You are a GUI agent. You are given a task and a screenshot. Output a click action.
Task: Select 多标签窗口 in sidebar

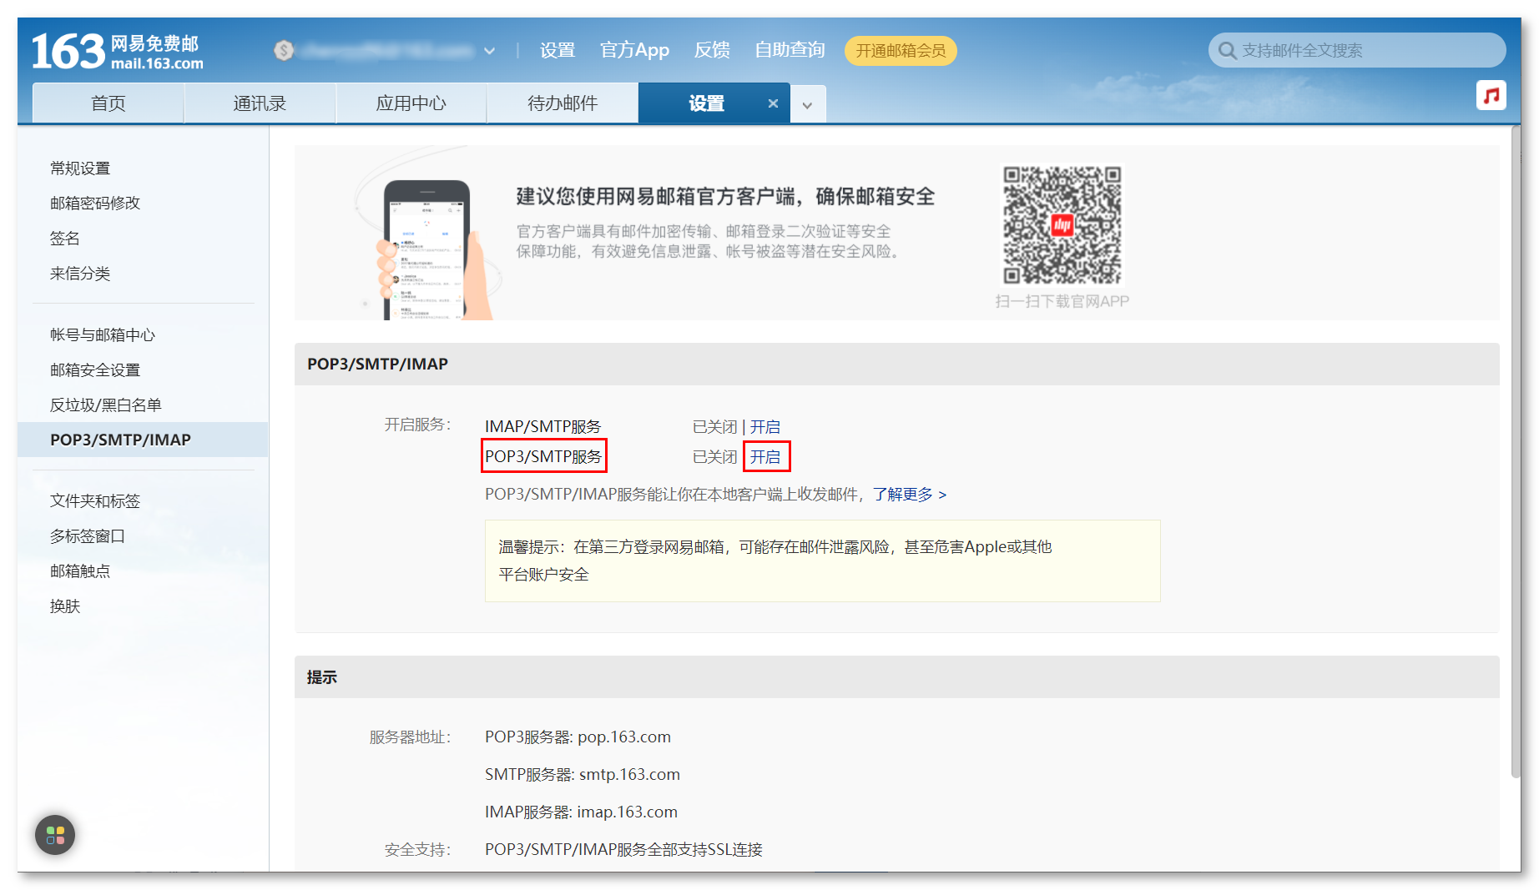[88, 536]
